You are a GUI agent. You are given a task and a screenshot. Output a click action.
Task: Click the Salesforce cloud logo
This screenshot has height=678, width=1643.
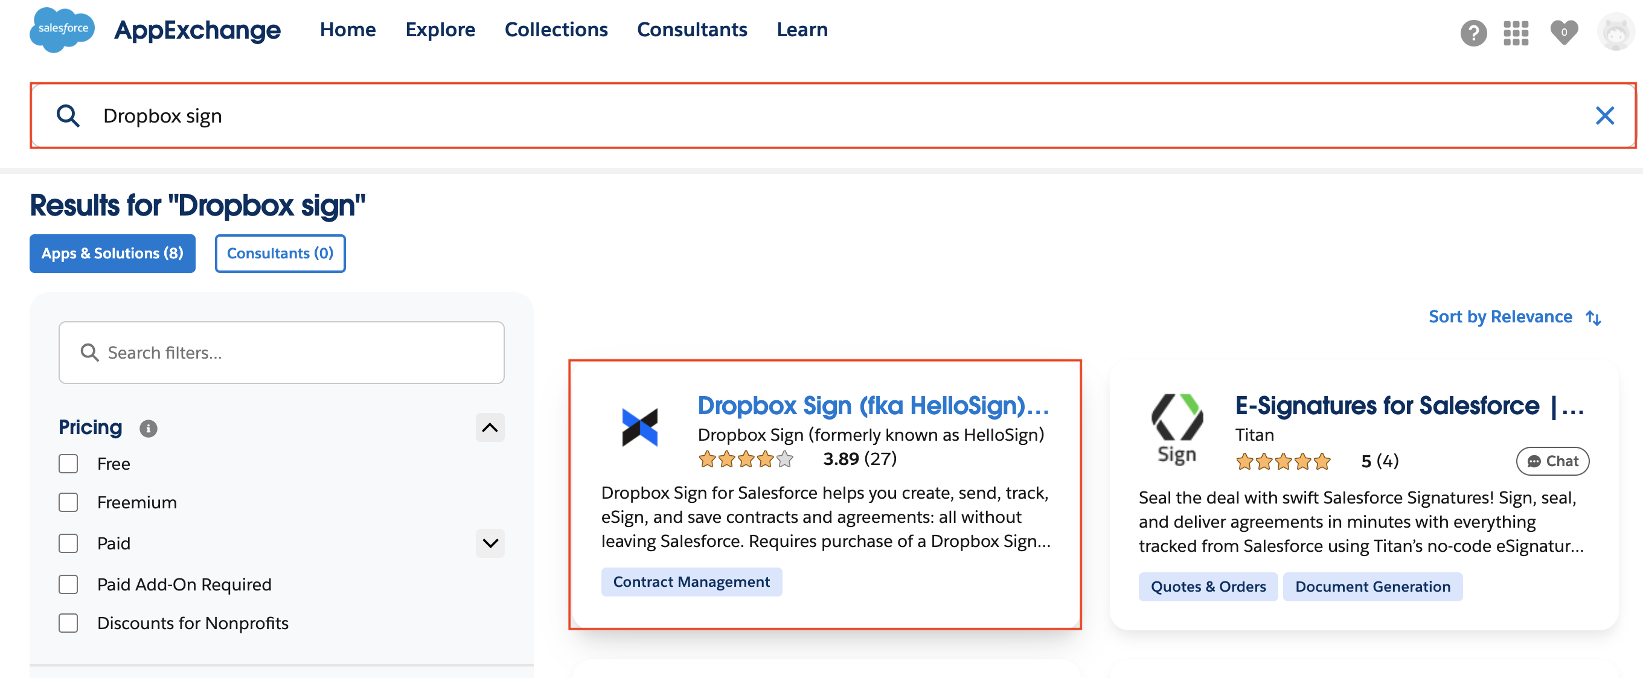62,30
